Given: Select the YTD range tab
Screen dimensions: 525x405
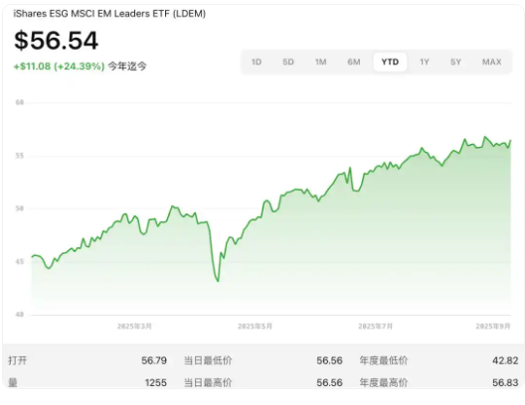Looking at the screenshot, I should click(x=390, y=62).
